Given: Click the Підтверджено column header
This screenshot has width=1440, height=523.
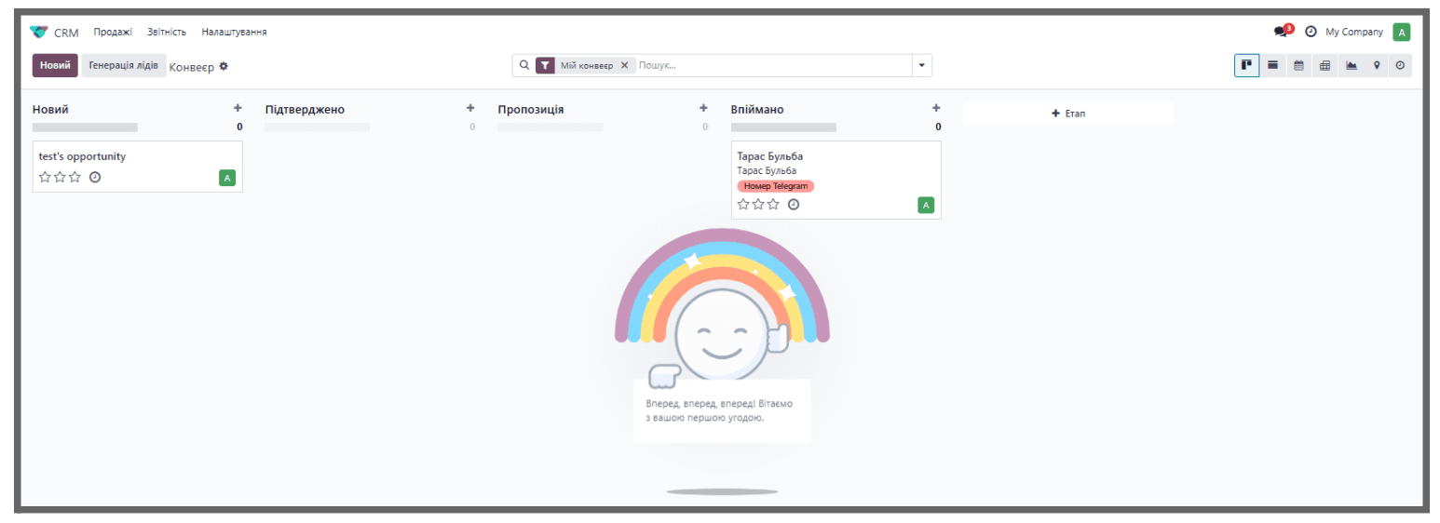Looking at the screenshot, I should (305, 110).
